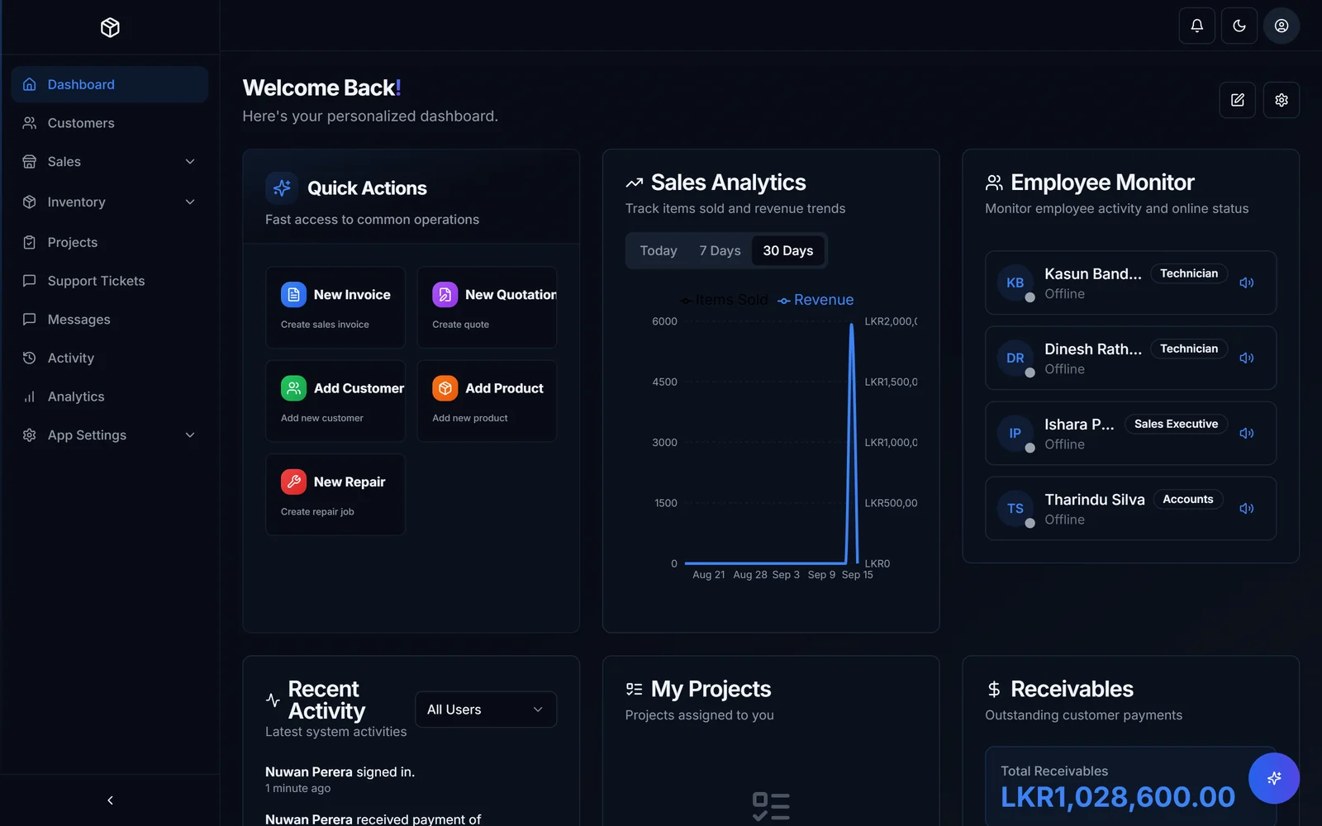1322x826 pixels.
Task: Click the speaker icon for Ishara P...
Action: (1247, 433)
